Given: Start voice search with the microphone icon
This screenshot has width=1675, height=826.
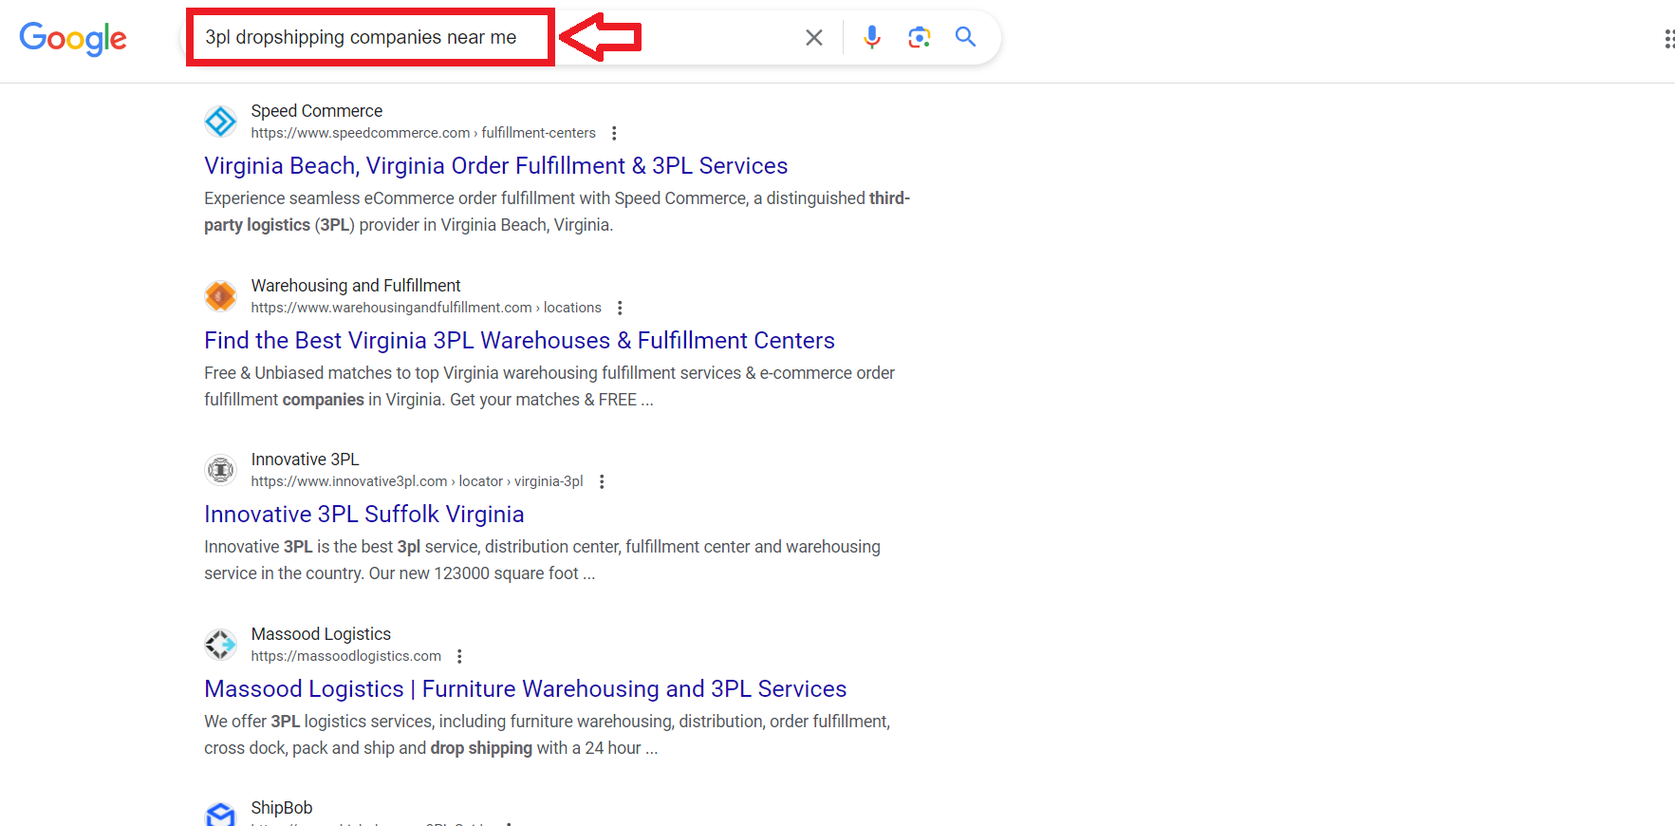Looking at the screenshot, I should click(x=872, y=37).
